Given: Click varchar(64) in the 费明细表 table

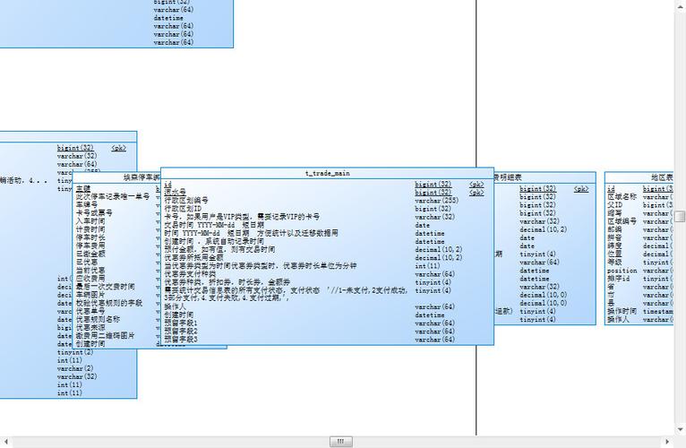Looking at the screenshot, I should [x=539, y=263].
